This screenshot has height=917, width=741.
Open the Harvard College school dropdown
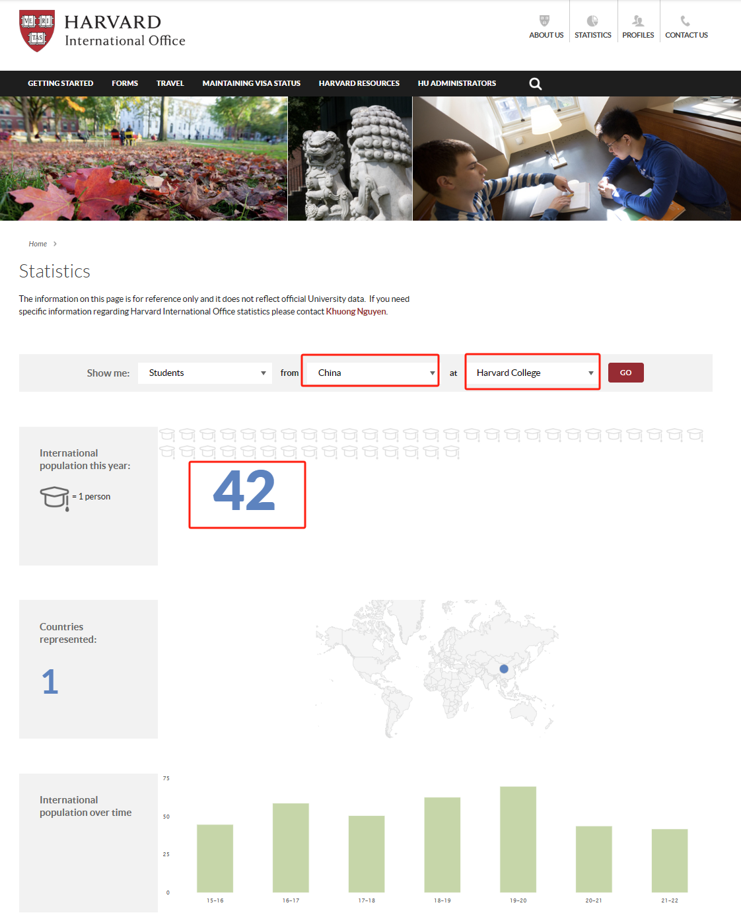pyautogui.click(x=534, y=373)
